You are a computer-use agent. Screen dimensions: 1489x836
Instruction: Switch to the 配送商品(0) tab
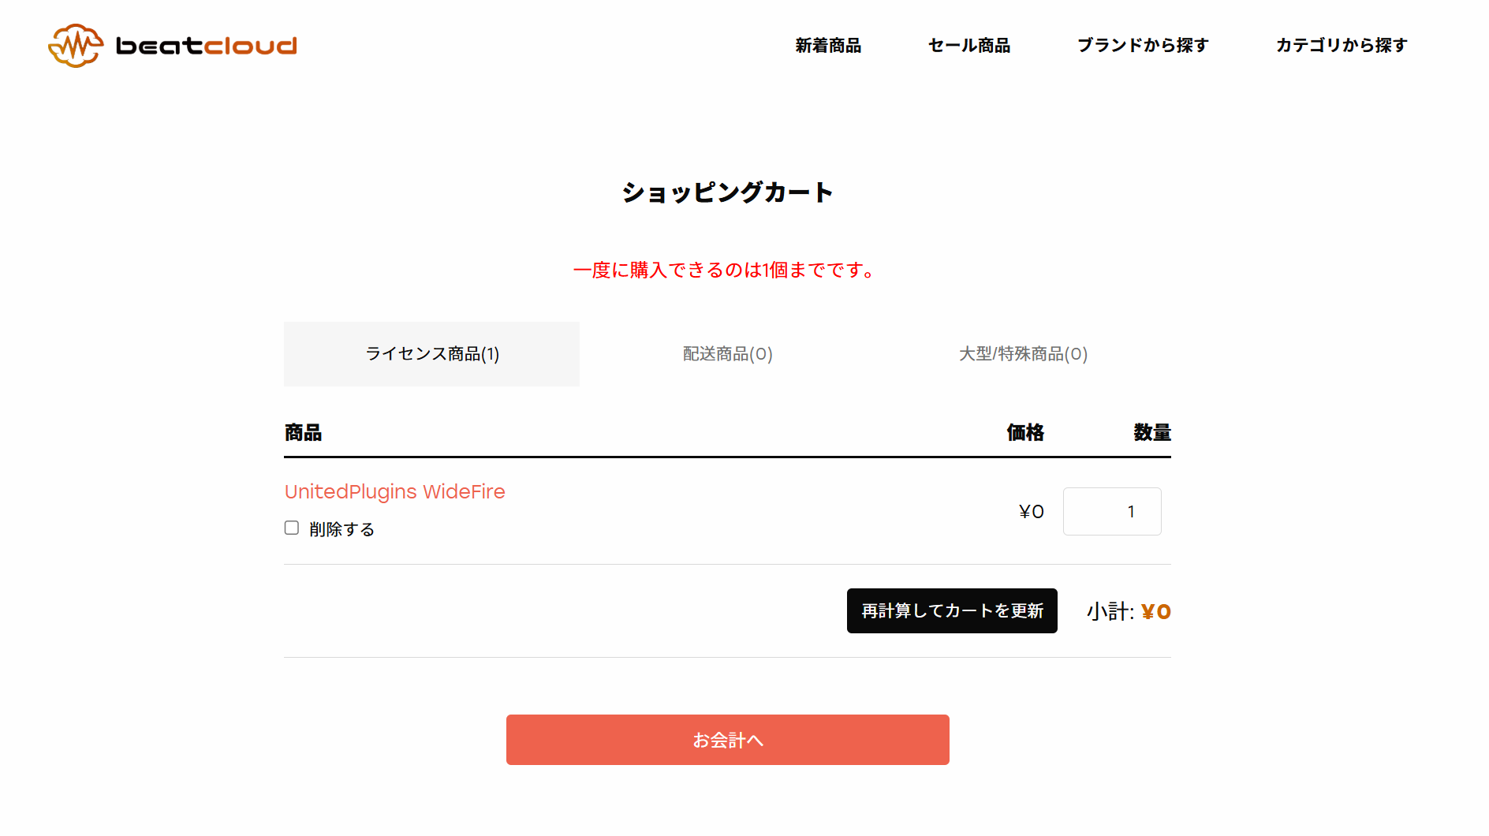[x=727, y=354]
